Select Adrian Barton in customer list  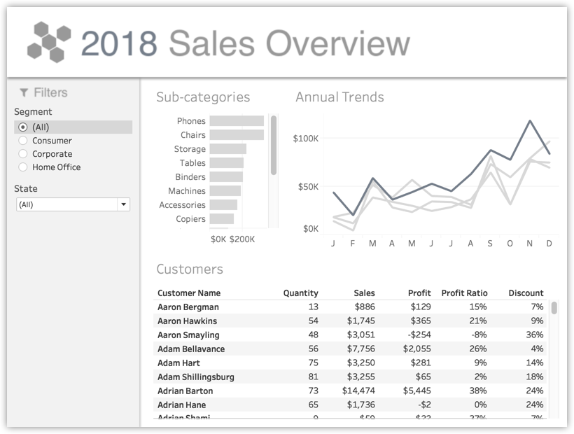tap(185, 391)
